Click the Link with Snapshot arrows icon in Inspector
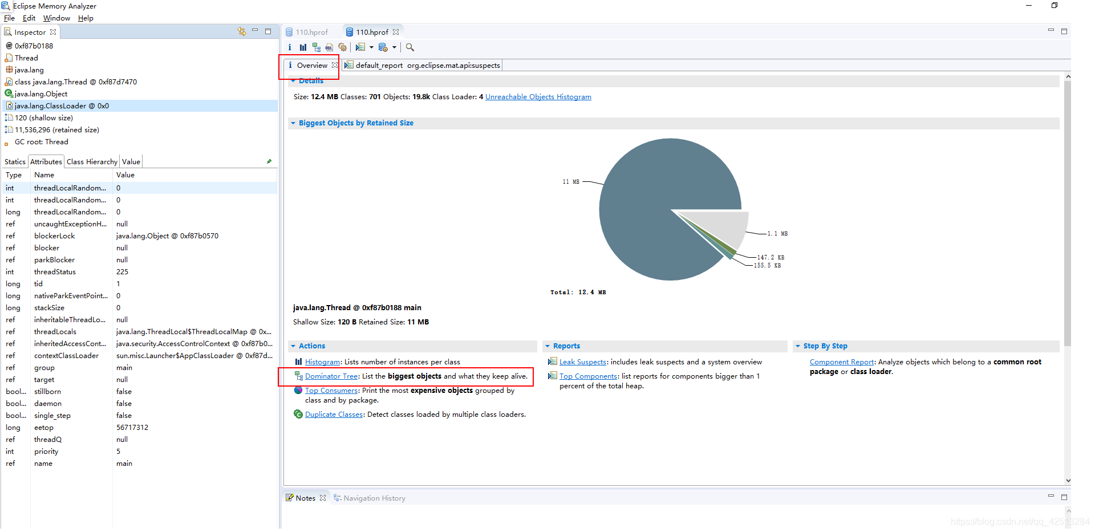This screenshot has width=1095, height=532. [242, 31]
